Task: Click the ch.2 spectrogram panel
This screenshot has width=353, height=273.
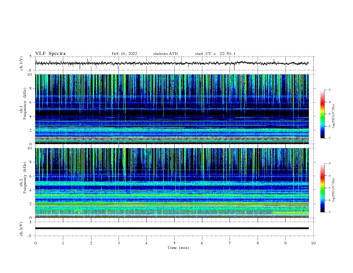Action: 172,183
